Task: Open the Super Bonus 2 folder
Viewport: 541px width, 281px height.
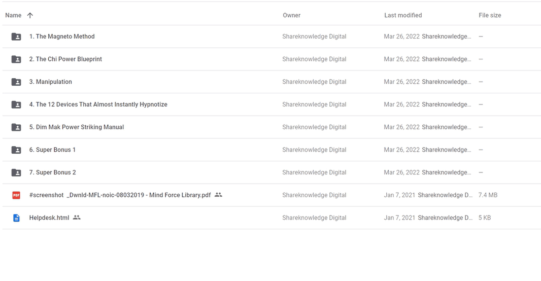Action: tap(52, 172)
